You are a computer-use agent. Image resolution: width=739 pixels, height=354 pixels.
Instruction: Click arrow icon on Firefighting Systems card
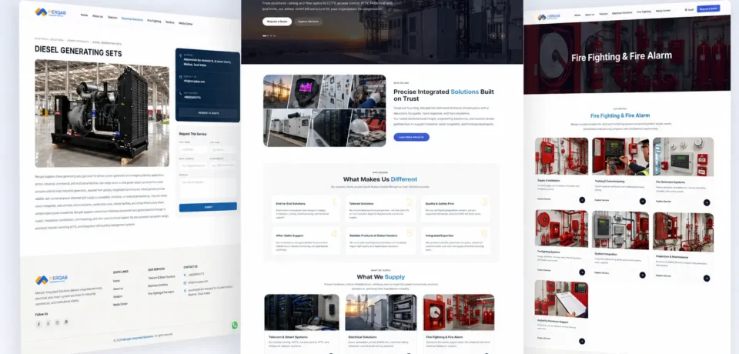pyautogui.click(x=582, y=272)
